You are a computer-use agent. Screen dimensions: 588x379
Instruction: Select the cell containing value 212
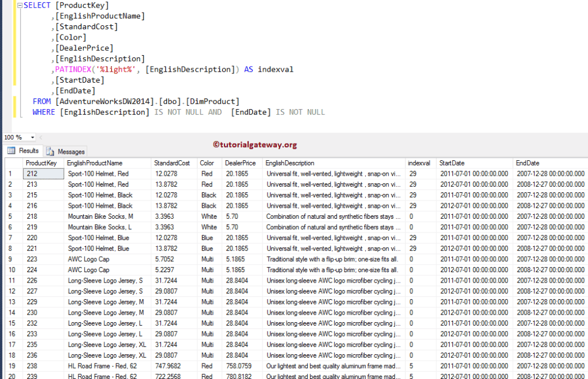(43, 173)
